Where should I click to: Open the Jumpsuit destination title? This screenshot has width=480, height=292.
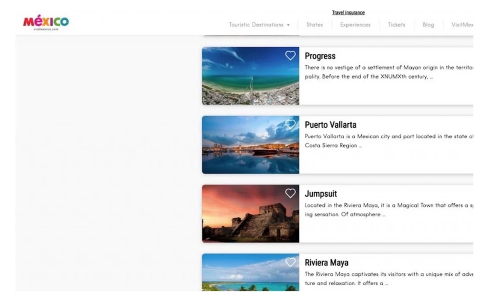[321, 194]
